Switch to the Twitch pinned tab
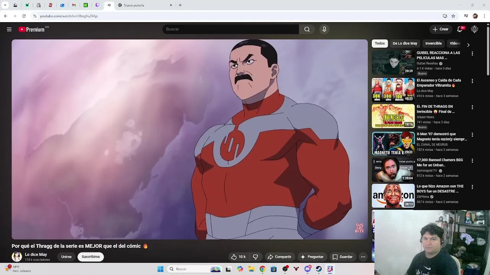The height and width of the screenshot is (275, 490). click(97, 5)
